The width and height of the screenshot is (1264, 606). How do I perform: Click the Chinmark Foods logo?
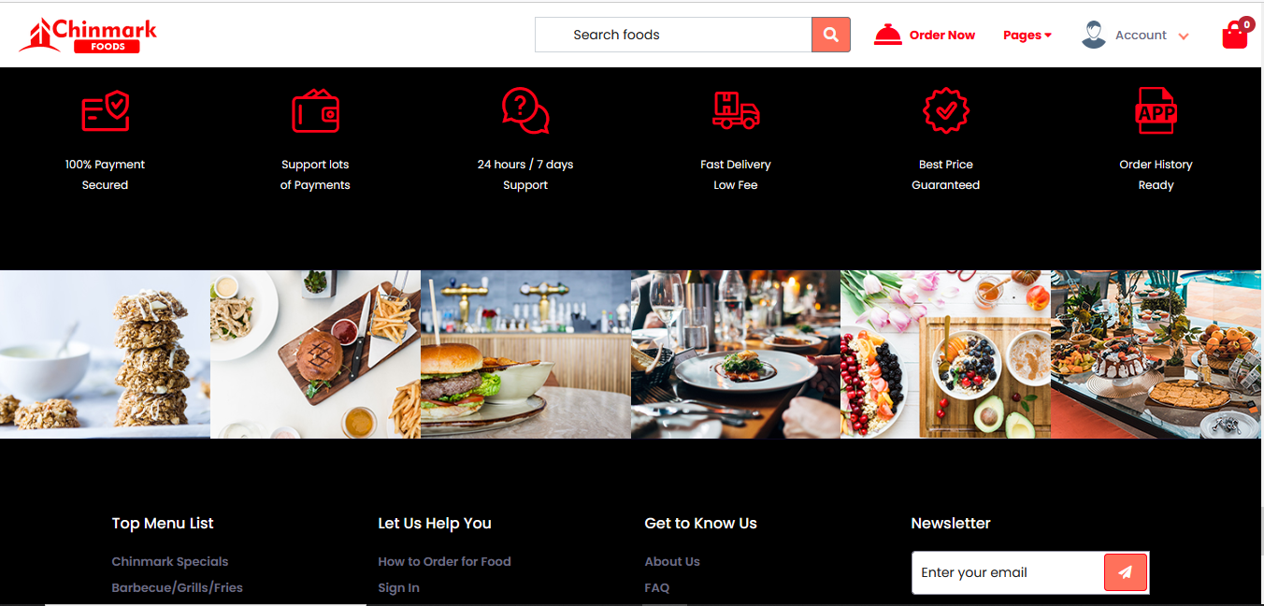88,35
